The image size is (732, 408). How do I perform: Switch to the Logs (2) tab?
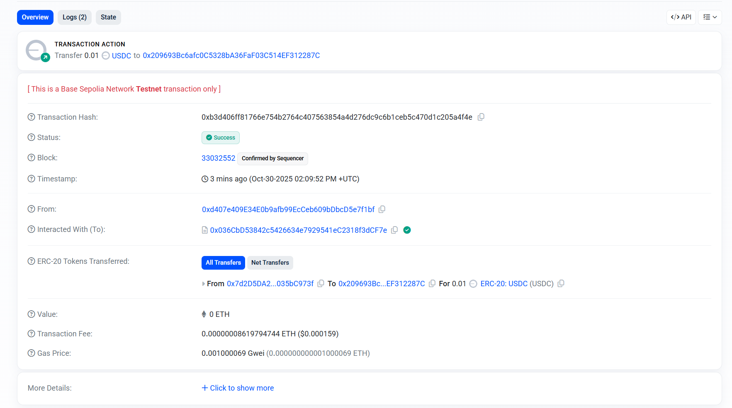pyautogui.click(x=74, y=17)
